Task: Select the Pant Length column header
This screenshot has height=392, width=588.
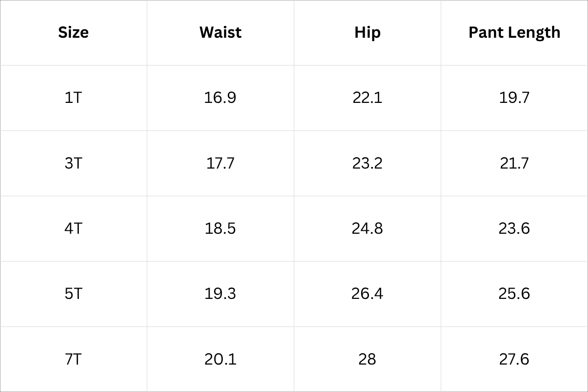Action: coord(514,32)
